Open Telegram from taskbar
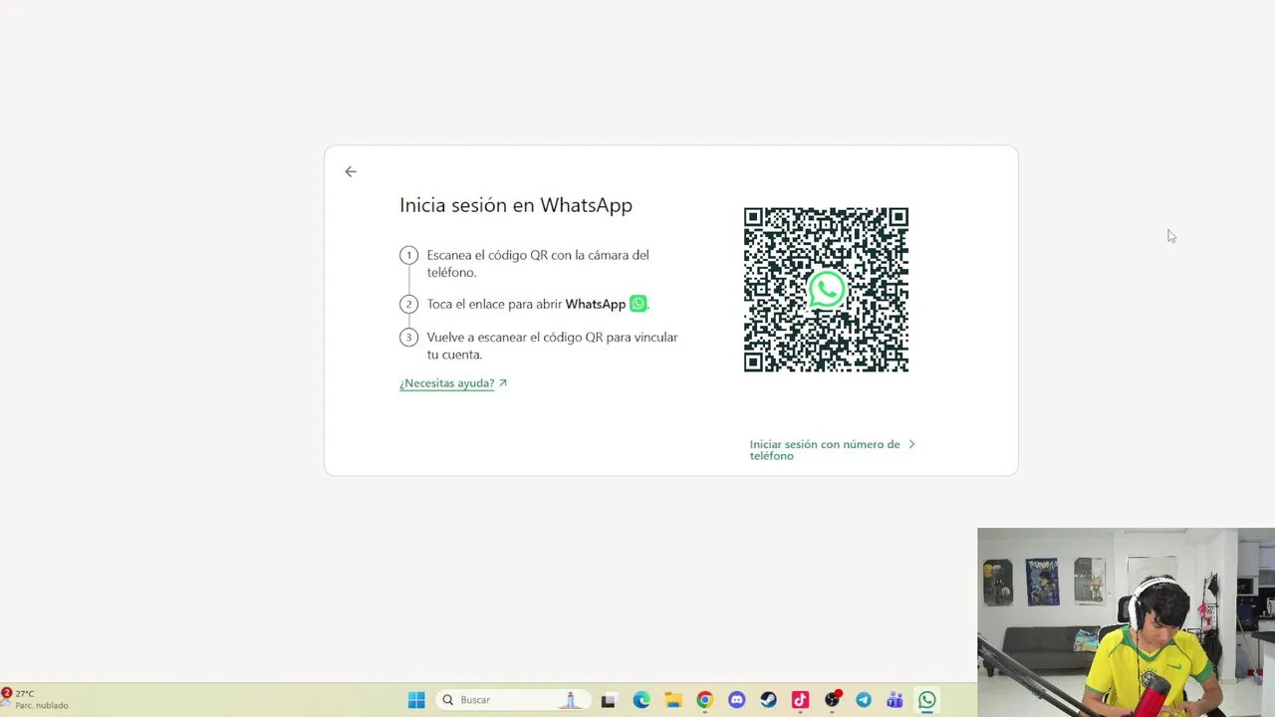 coord(864,700)
